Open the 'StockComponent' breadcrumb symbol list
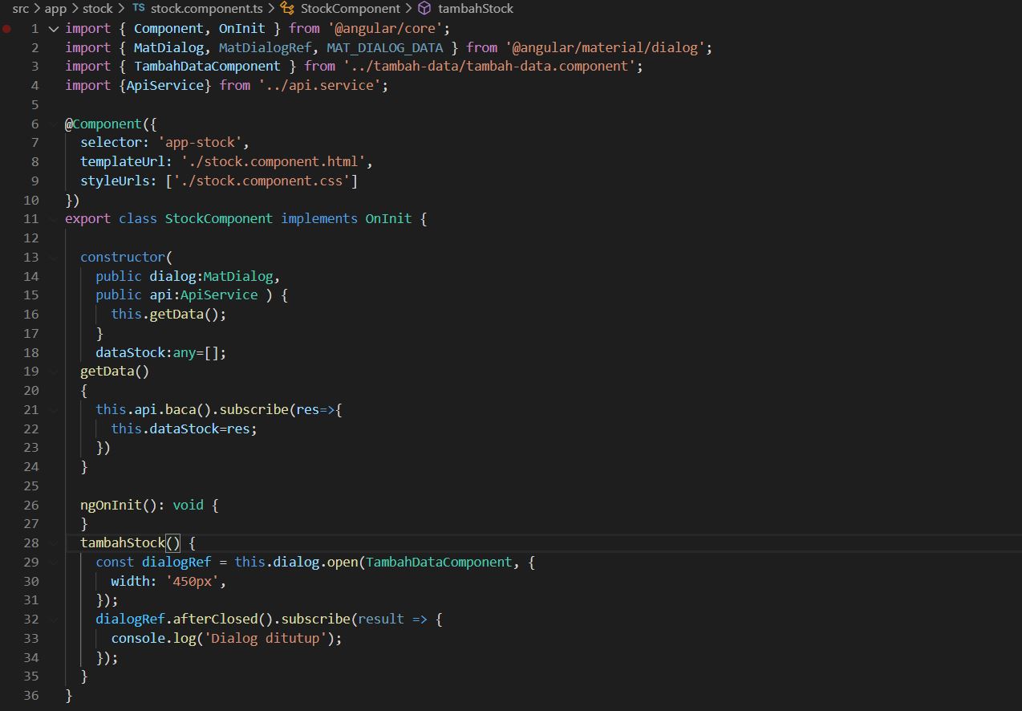This screenshot has width=1022, height=711. pyautogui.click(x=351, y=8)
